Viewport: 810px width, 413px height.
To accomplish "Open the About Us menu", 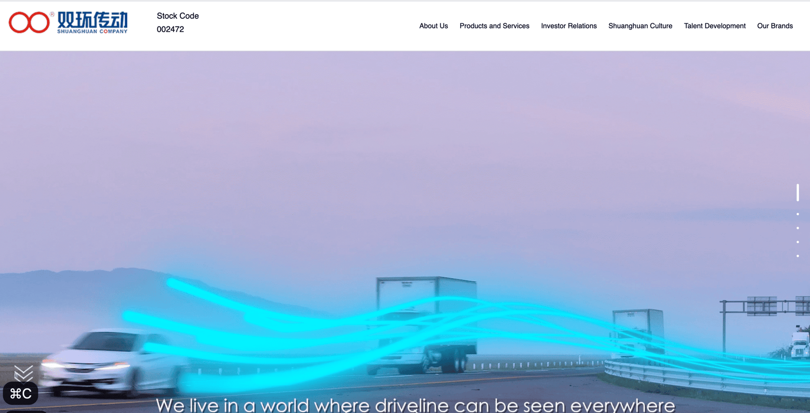I will [x=433, y=26].
